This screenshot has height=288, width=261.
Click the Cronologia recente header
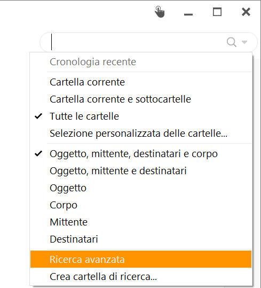point(93,62)
